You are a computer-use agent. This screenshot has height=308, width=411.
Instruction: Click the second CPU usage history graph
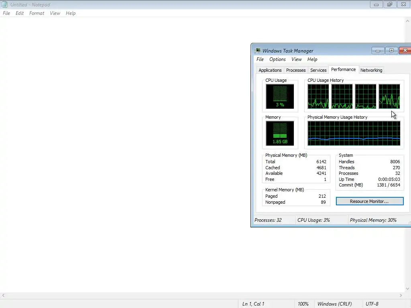(342, 96)
